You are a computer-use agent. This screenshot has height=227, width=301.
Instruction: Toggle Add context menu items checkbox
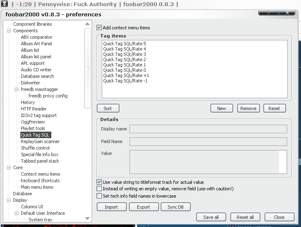99,28
